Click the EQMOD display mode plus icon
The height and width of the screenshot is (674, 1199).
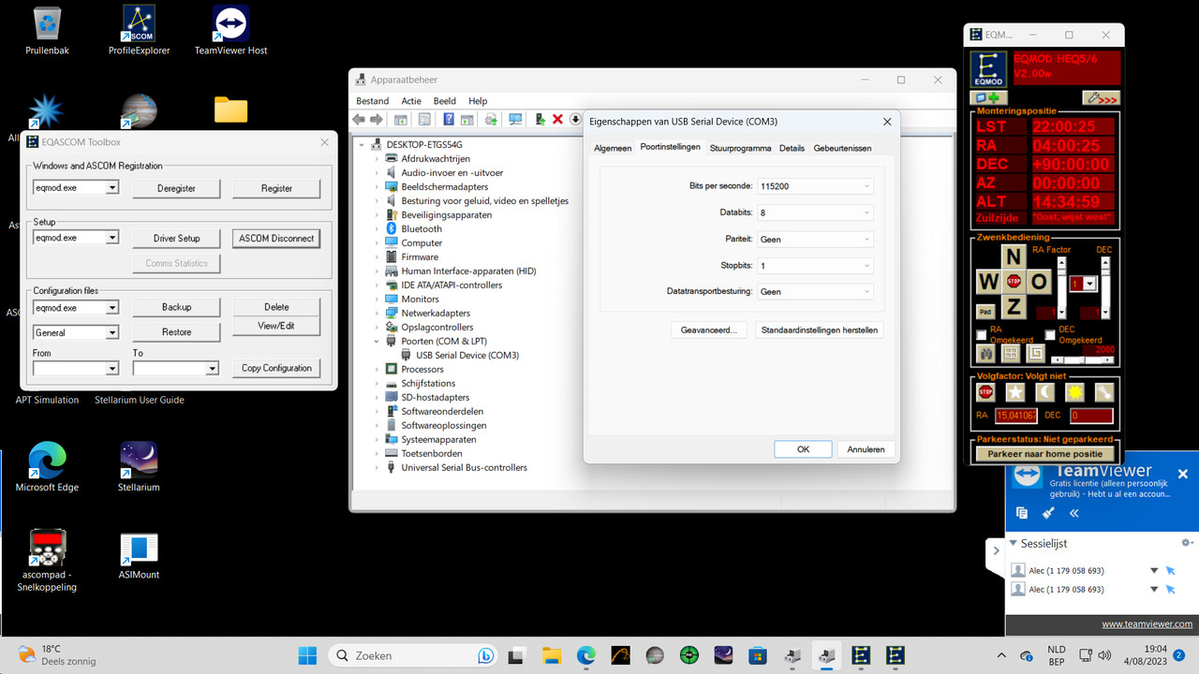click(x=988, y=97)
